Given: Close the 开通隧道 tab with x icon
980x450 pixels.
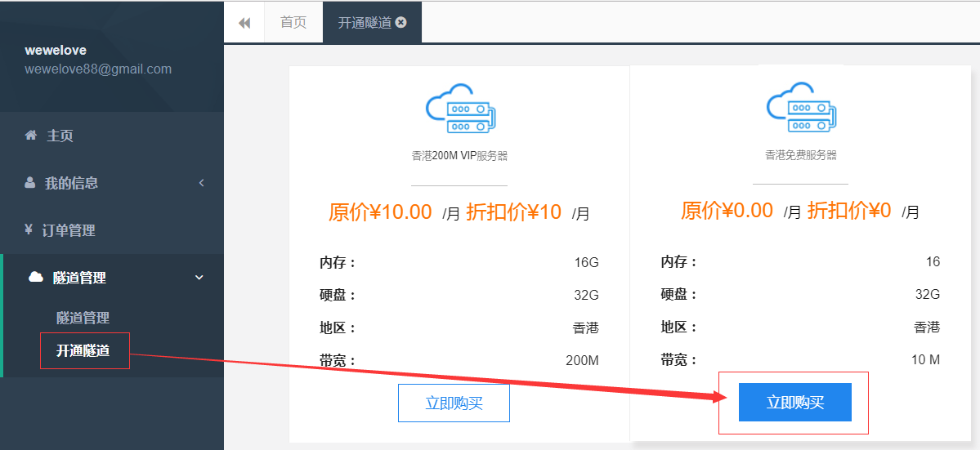Looking at the screenshot, I should [401, 23].
